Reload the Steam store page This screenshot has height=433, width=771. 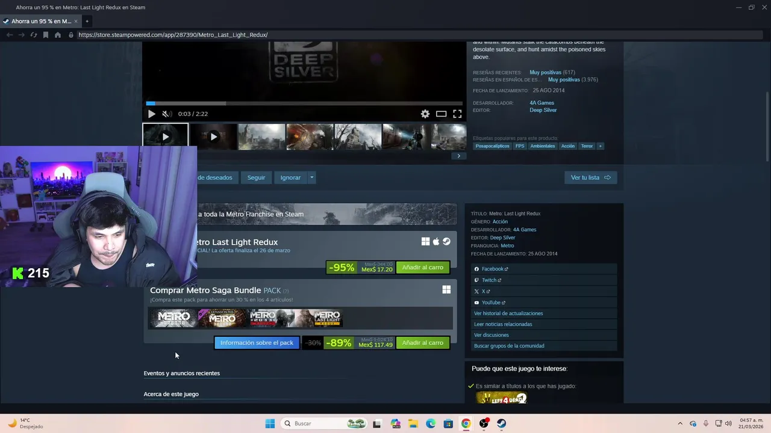[x=34, y=35]
